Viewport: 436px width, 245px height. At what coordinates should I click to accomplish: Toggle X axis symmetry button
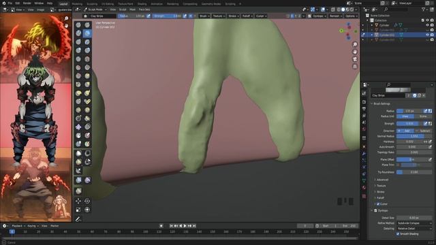292,16
